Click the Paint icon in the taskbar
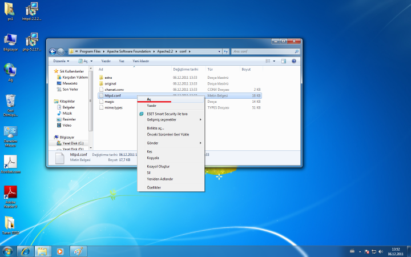Image resolution: width=411 pixels, height=257 pixels. pos(78,251)
